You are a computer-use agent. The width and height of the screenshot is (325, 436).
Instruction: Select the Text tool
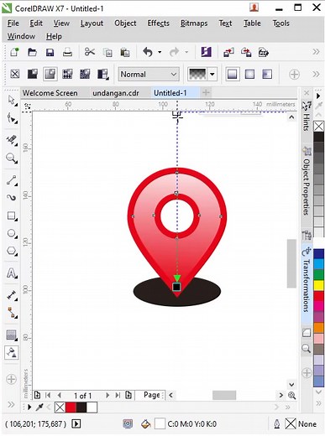(x=12, y=273)
